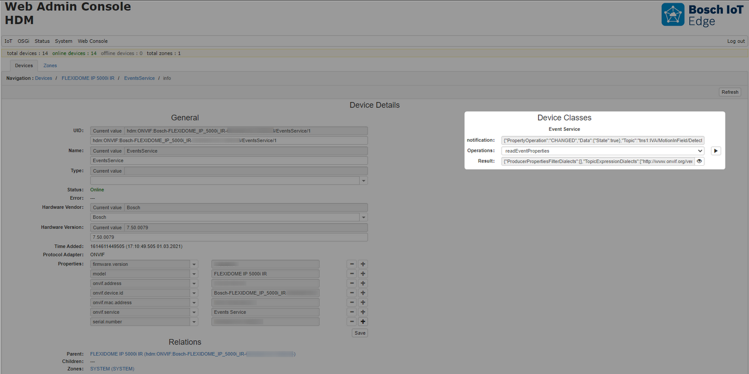Remove the onvif.address property row
This screenshot has width=749, height=374.
[x=352, y=283]
